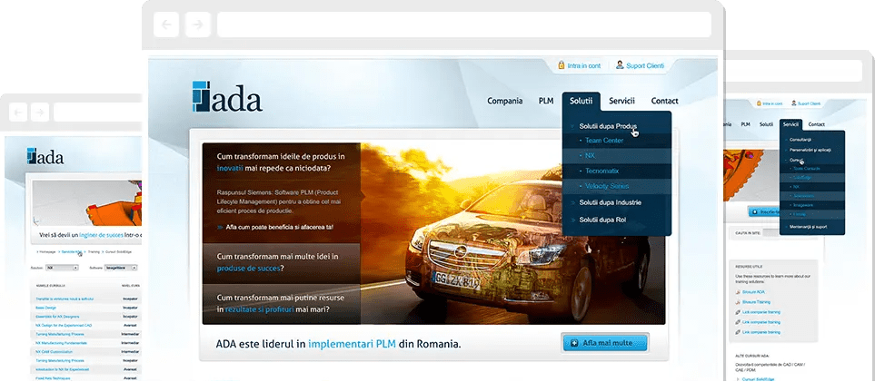Viewport: 875px width, 382px height.
Task: Open the Contact menu in the center window
Action: 664,101
